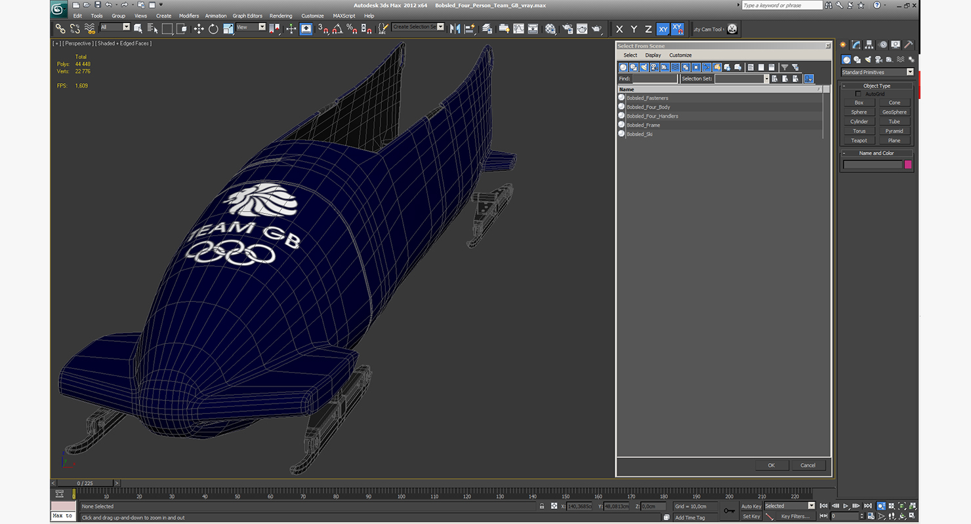Toggle the Set Key mode key icon
The height and width of the screenshot is (524, 971).
point(730,510)
